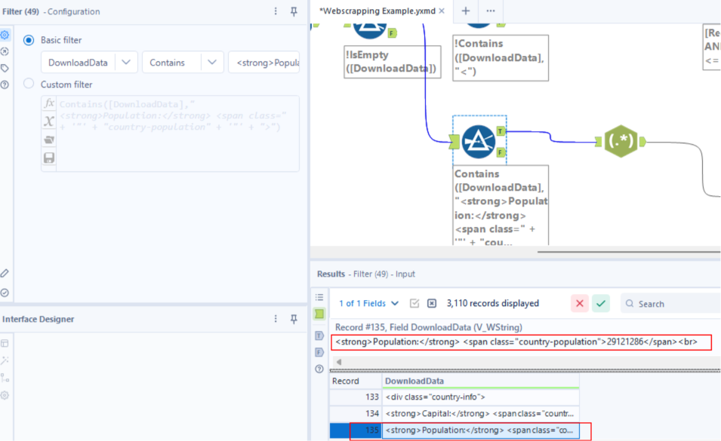Select the RegEx tool on canvas
721x441 pixels.
621,141
